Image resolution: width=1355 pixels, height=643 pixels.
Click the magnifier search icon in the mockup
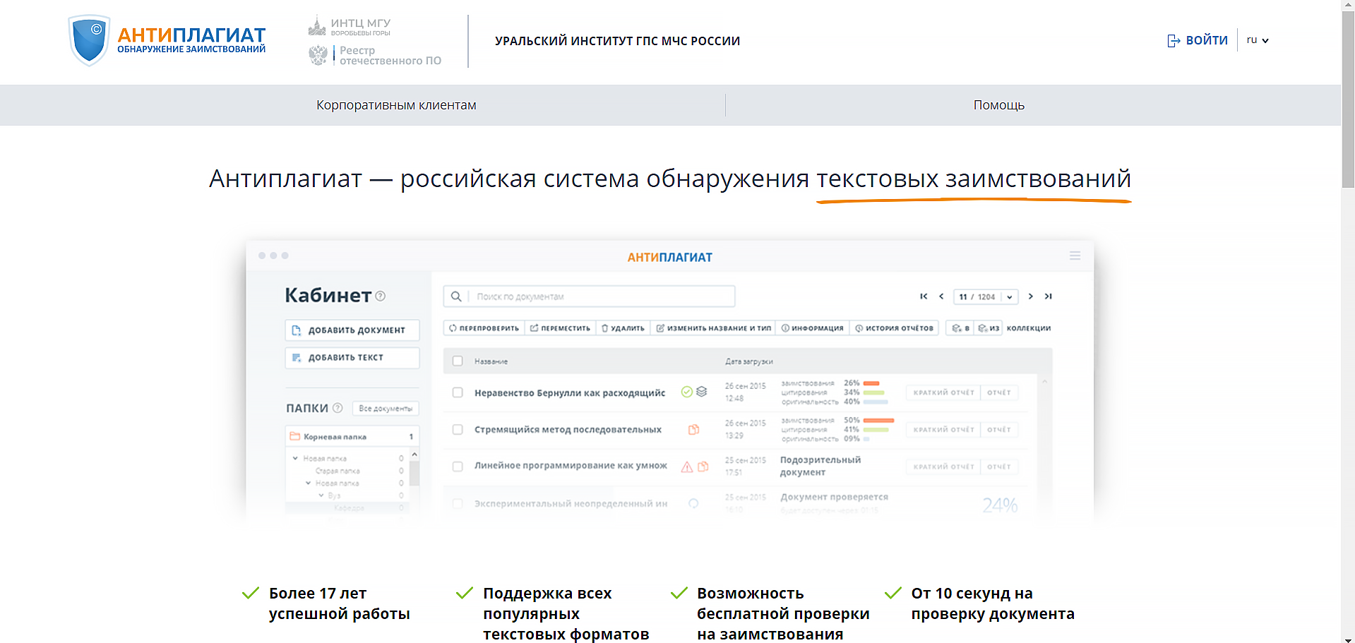(456, 296)
